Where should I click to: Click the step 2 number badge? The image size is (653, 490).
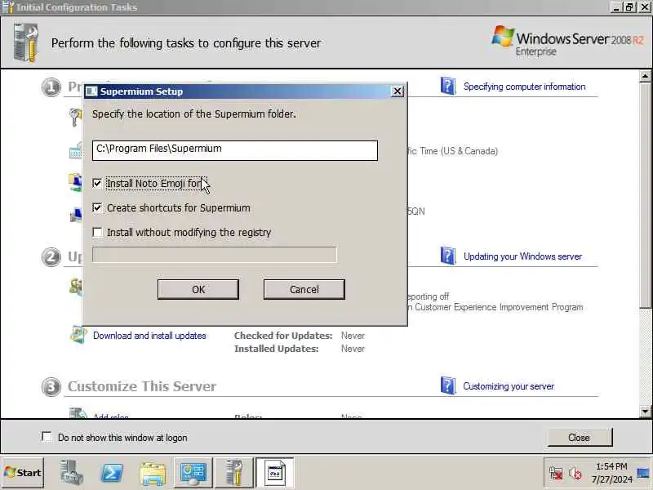click(x=51, y=256)
